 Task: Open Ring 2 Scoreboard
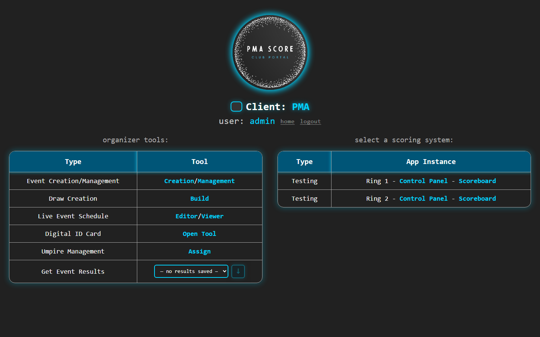477,199
